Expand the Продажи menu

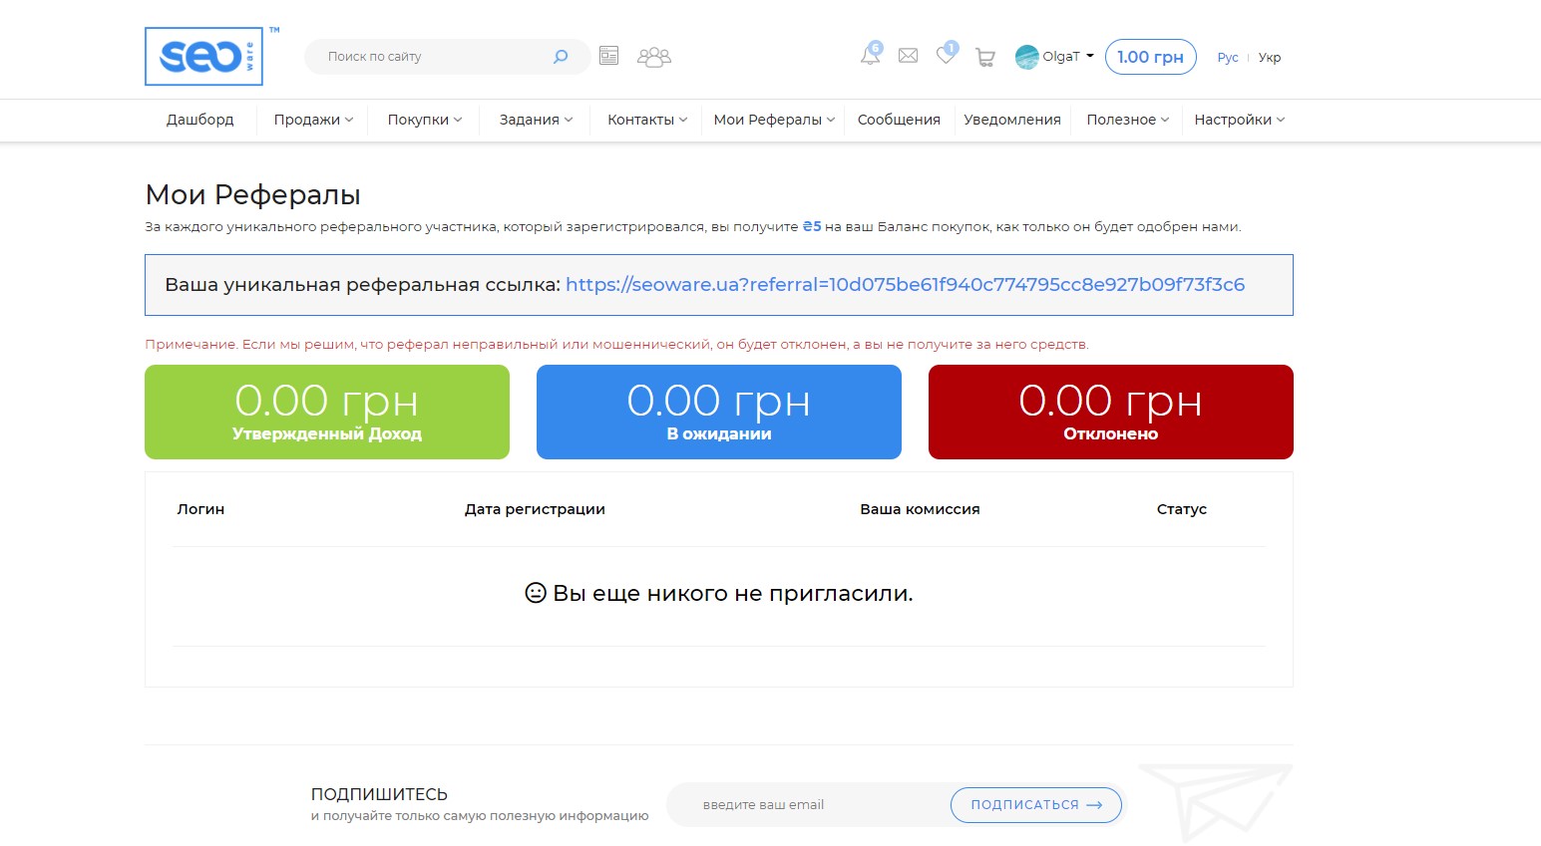pyautogui.click(x=313, y=120)
